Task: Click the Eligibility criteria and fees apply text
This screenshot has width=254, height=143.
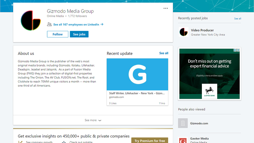Action: 210,76
